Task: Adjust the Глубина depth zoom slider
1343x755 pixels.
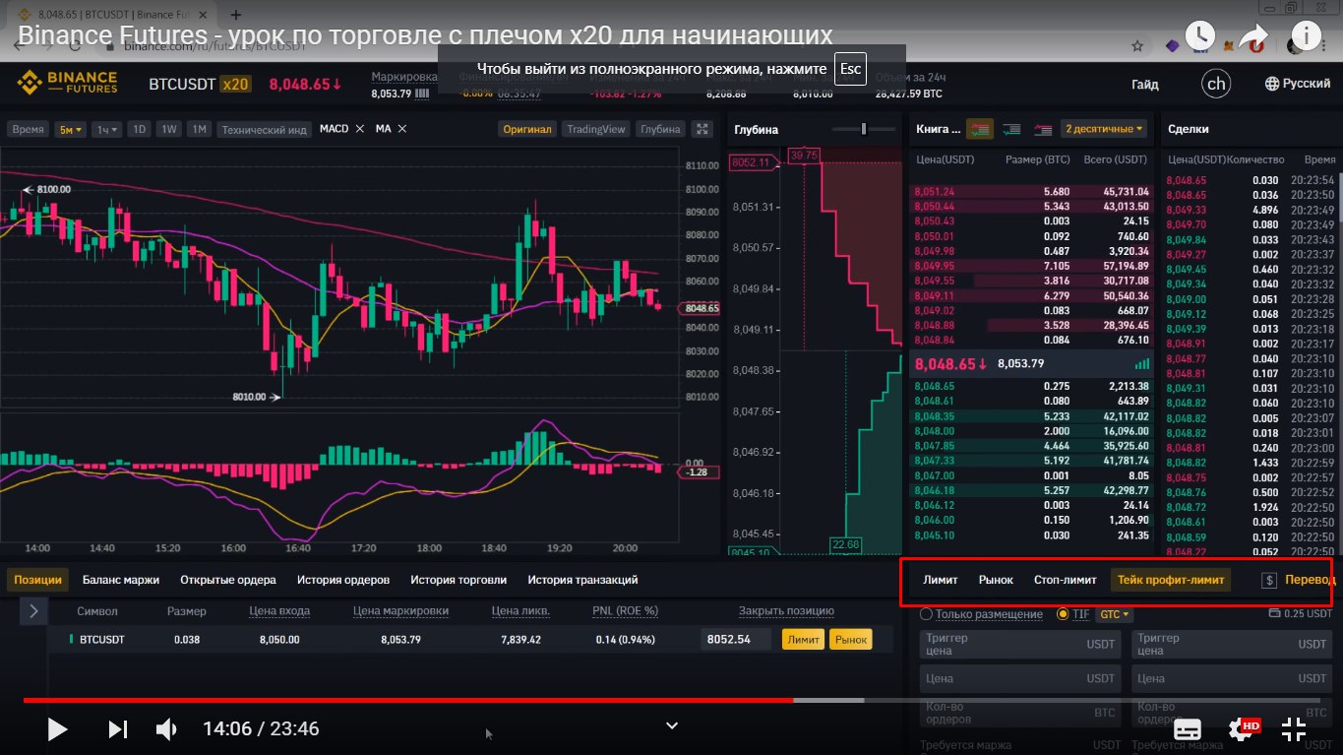Action: click(863, 129)
